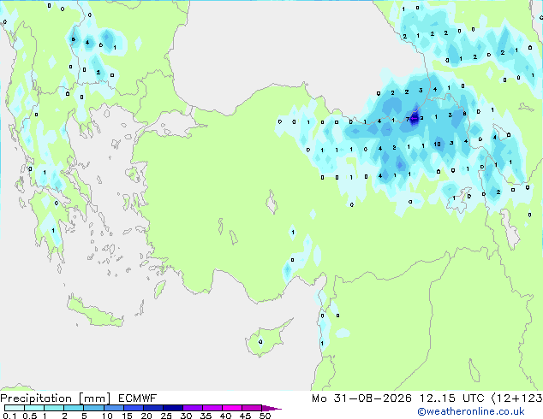The width and height of the screenshot is (543, 419).
Task: Select the 30–35 mm purple legend swatch
Action: (193, 408)
